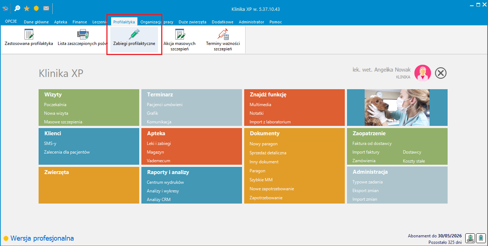488x246 pixels.
Task: Click Wersja profesjonalna label
Action: [42, 238]
